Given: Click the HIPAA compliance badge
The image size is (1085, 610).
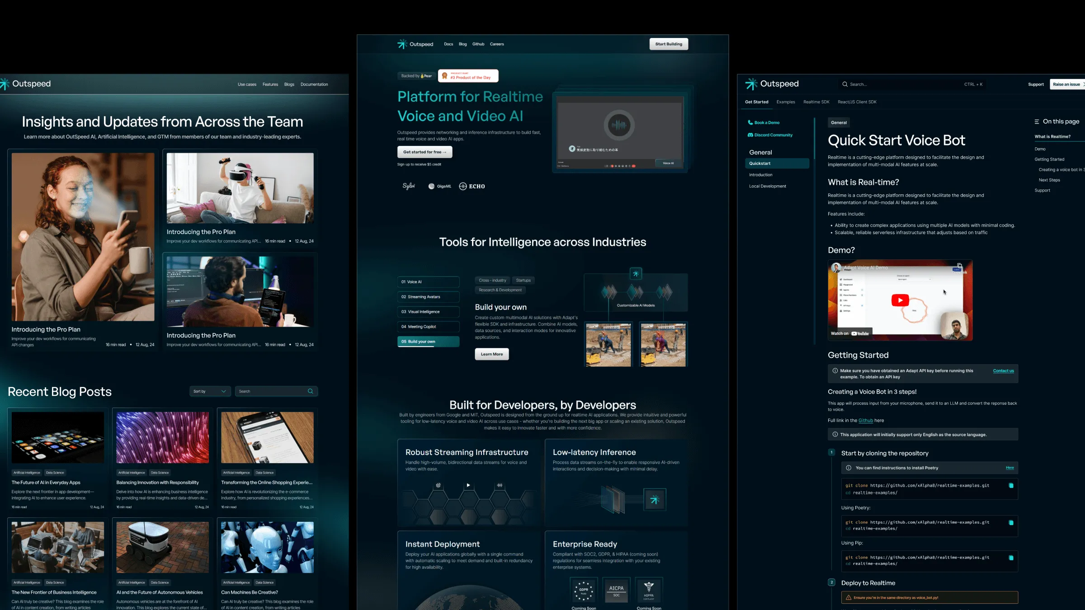Looking at the screenshot, I should (x=649, y=590).
